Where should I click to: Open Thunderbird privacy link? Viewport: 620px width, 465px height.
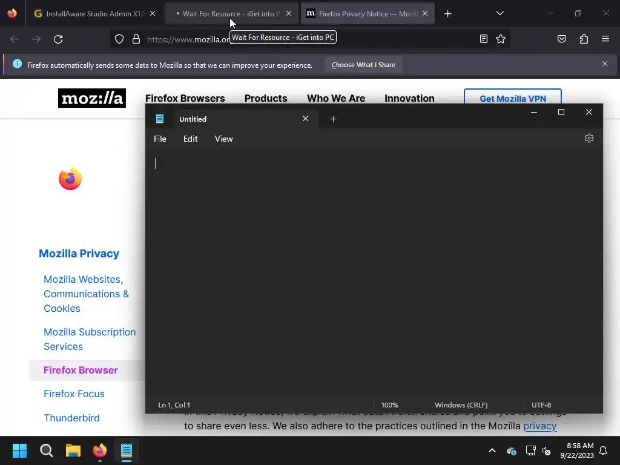click(x=71, y=418)
